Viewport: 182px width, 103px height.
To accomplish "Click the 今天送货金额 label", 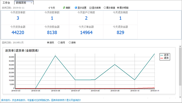I will 18,27.
